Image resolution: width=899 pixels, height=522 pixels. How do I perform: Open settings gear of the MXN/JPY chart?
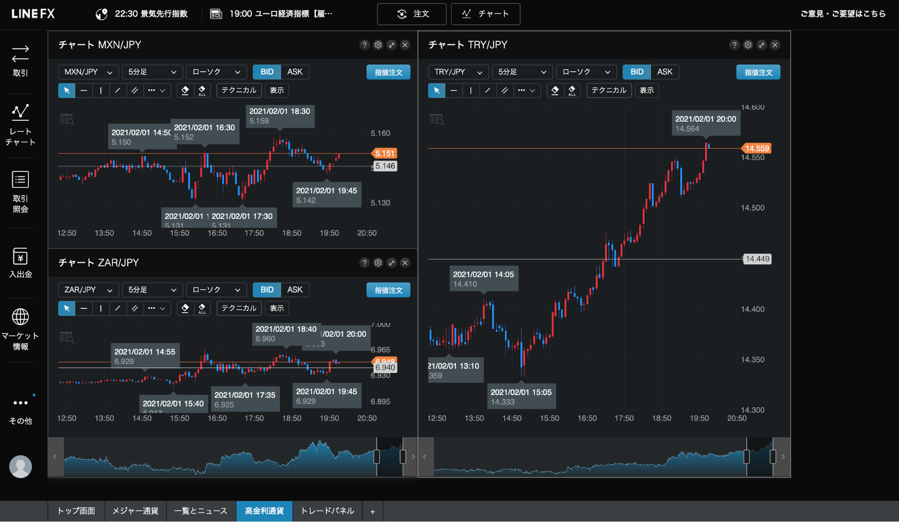378,45
